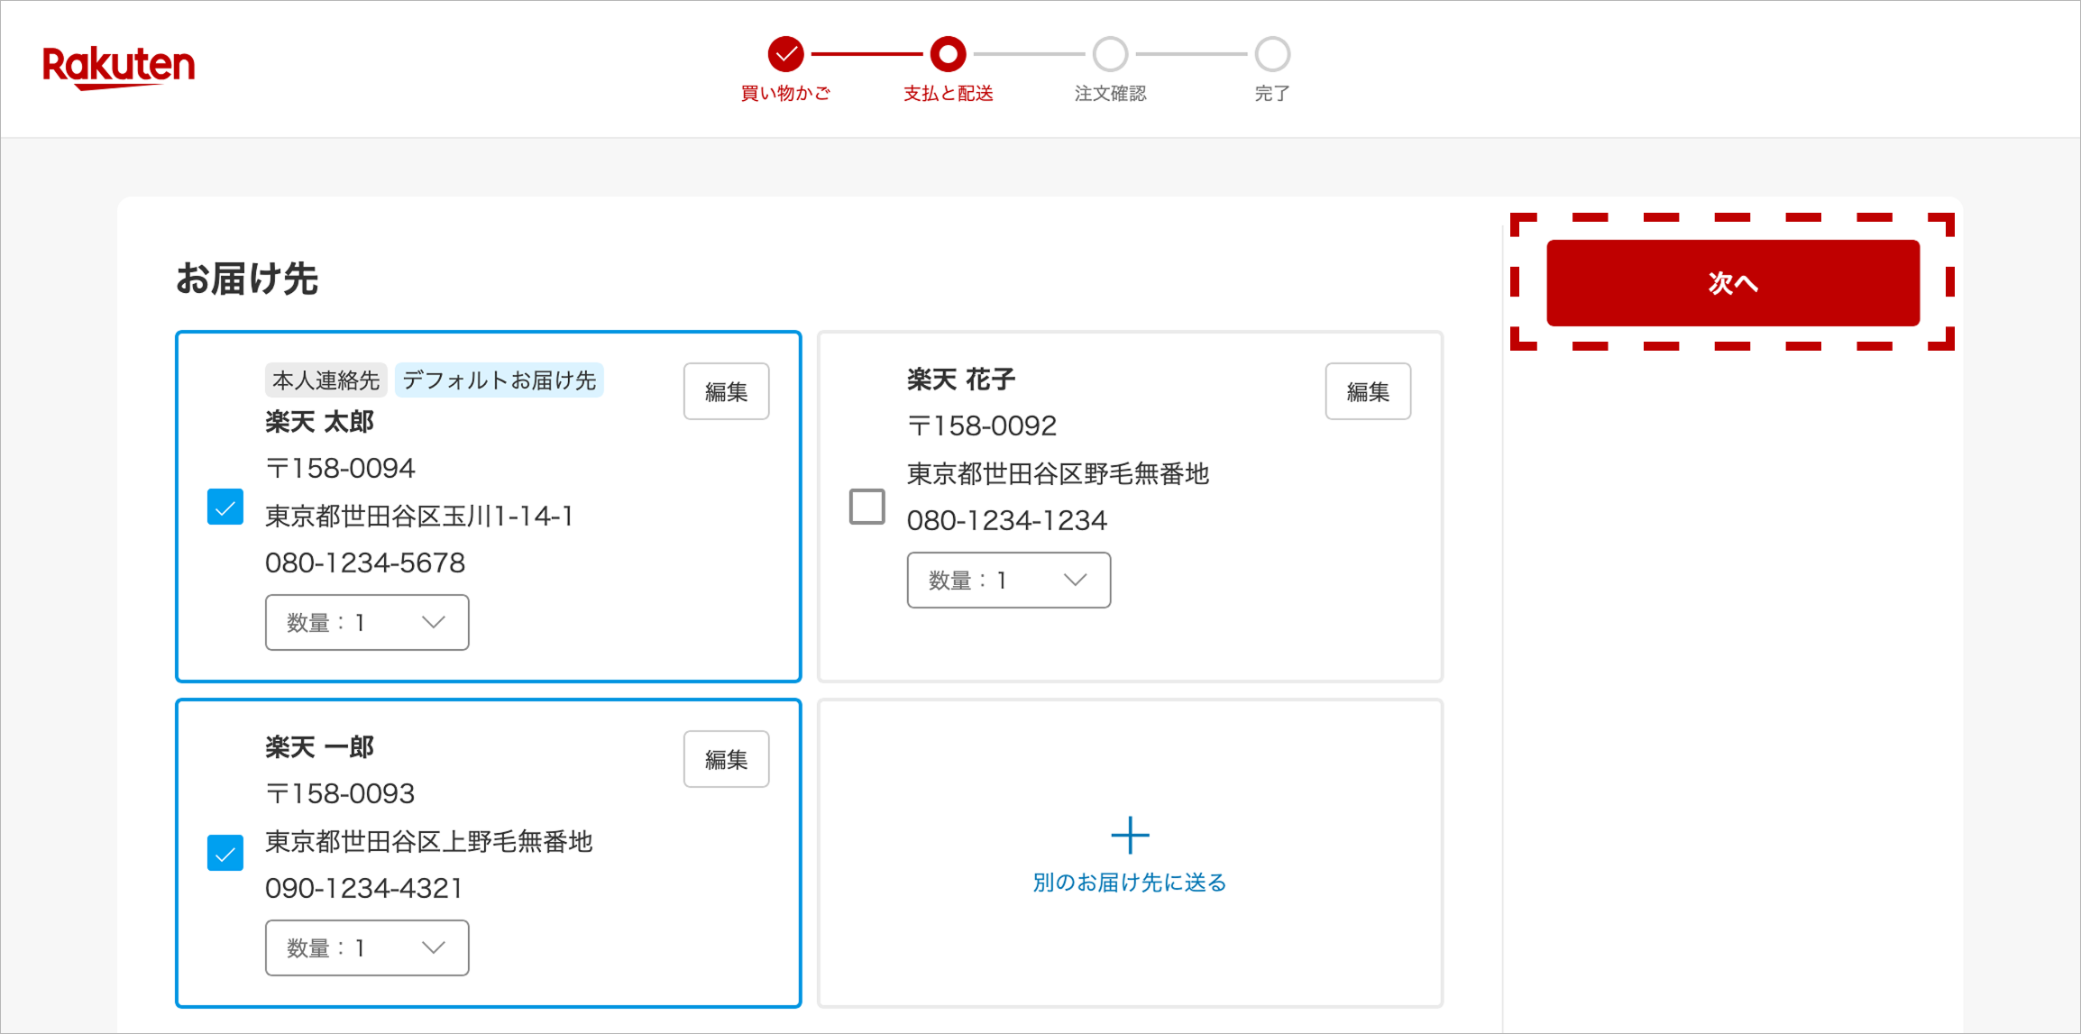2081x1034 pixels.
Task: Click postal code 〒158-0092
Action: (982, 425)
